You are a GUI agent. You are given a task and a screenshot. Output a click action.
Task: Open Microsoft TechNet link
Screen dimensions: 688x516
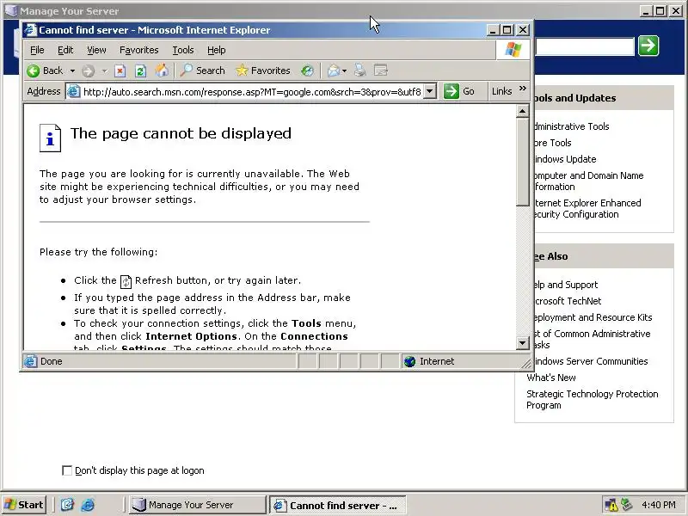tap(568, 301)
